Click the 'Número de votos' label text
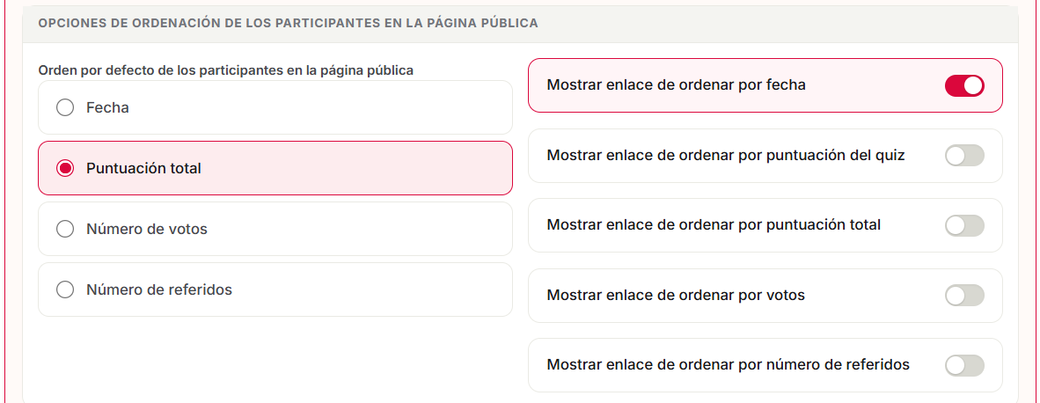The width and height of the screenshot is (1040, 403). tap(147, 230)
